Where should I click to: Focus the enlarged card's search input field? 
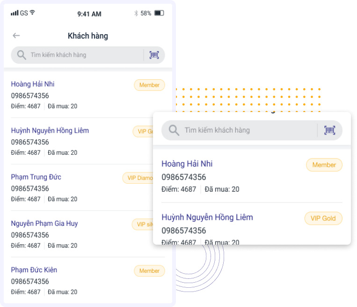[243, 130]
